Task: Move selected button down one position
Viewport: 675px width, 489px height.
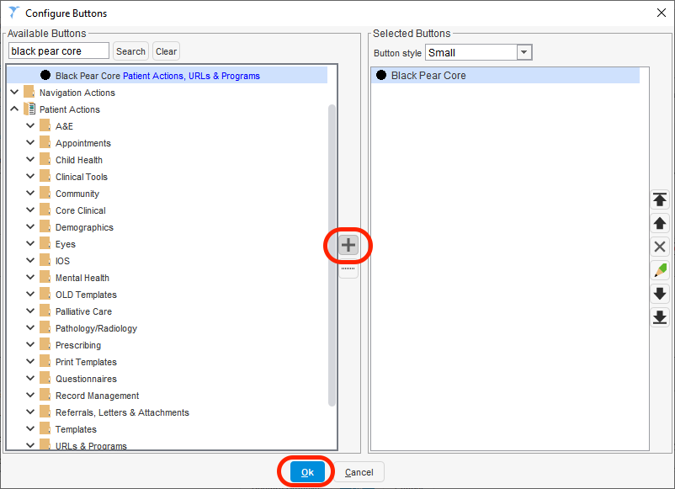Action: (x=660, y=294)
